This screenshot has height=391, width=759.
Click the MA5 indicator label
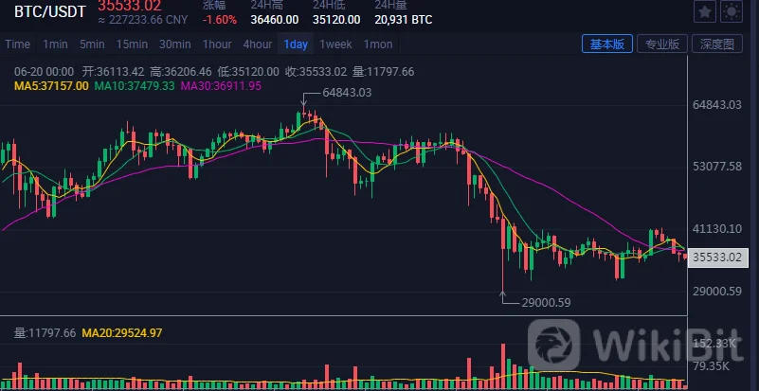[x=52, y=86]
